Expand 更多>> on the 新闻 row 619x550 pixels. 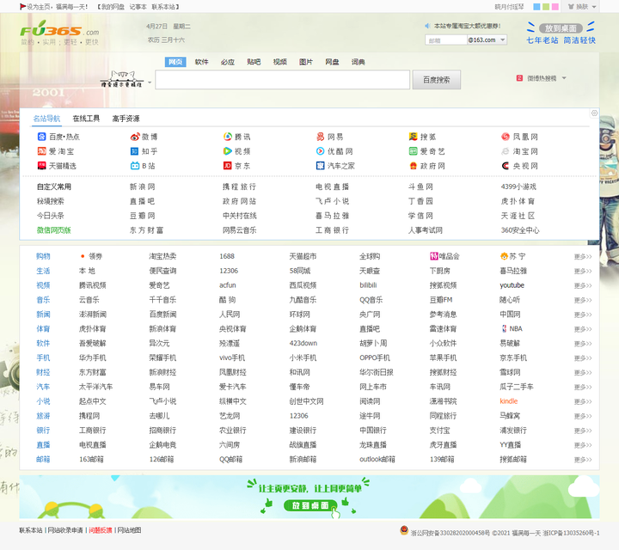[x=583, y=315]
